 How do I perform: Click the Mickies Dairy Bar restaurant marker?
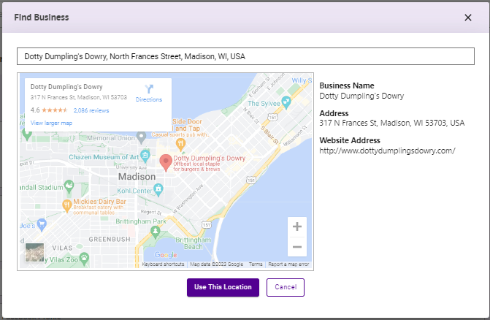point(66,205)
